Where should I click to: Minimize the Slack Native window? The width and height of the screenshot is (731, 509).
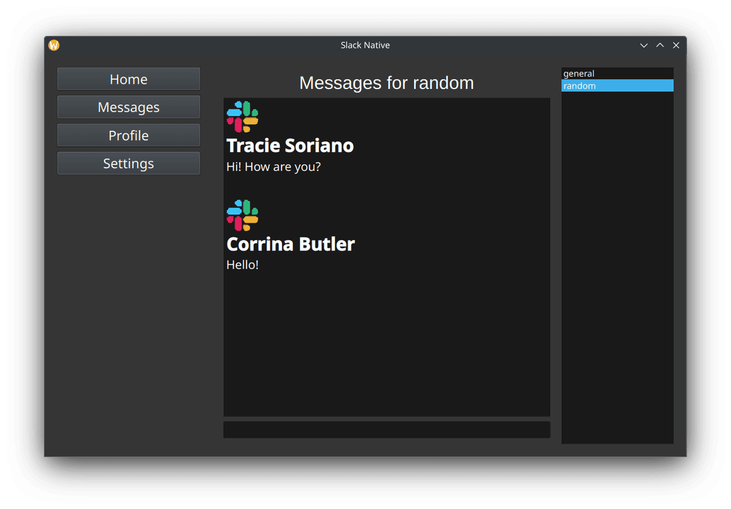tap(644, 46)
